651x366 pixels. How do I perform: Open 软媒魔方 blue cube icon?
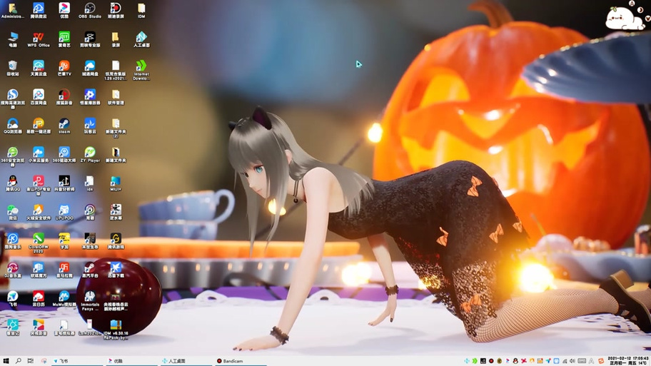pyautogui.click(x=39, y=269)
